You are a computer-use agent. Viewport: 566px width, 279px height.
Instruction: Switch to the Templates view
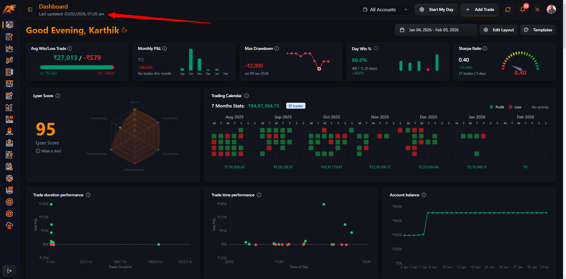click(x=538, y=30)
